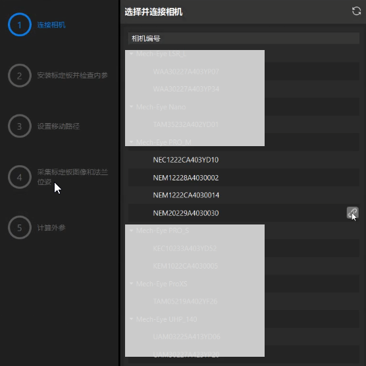This screenshot has width=366, height=366.
Task: Select camera NEM20229A4030030 row
Action: tap(244, 213)
